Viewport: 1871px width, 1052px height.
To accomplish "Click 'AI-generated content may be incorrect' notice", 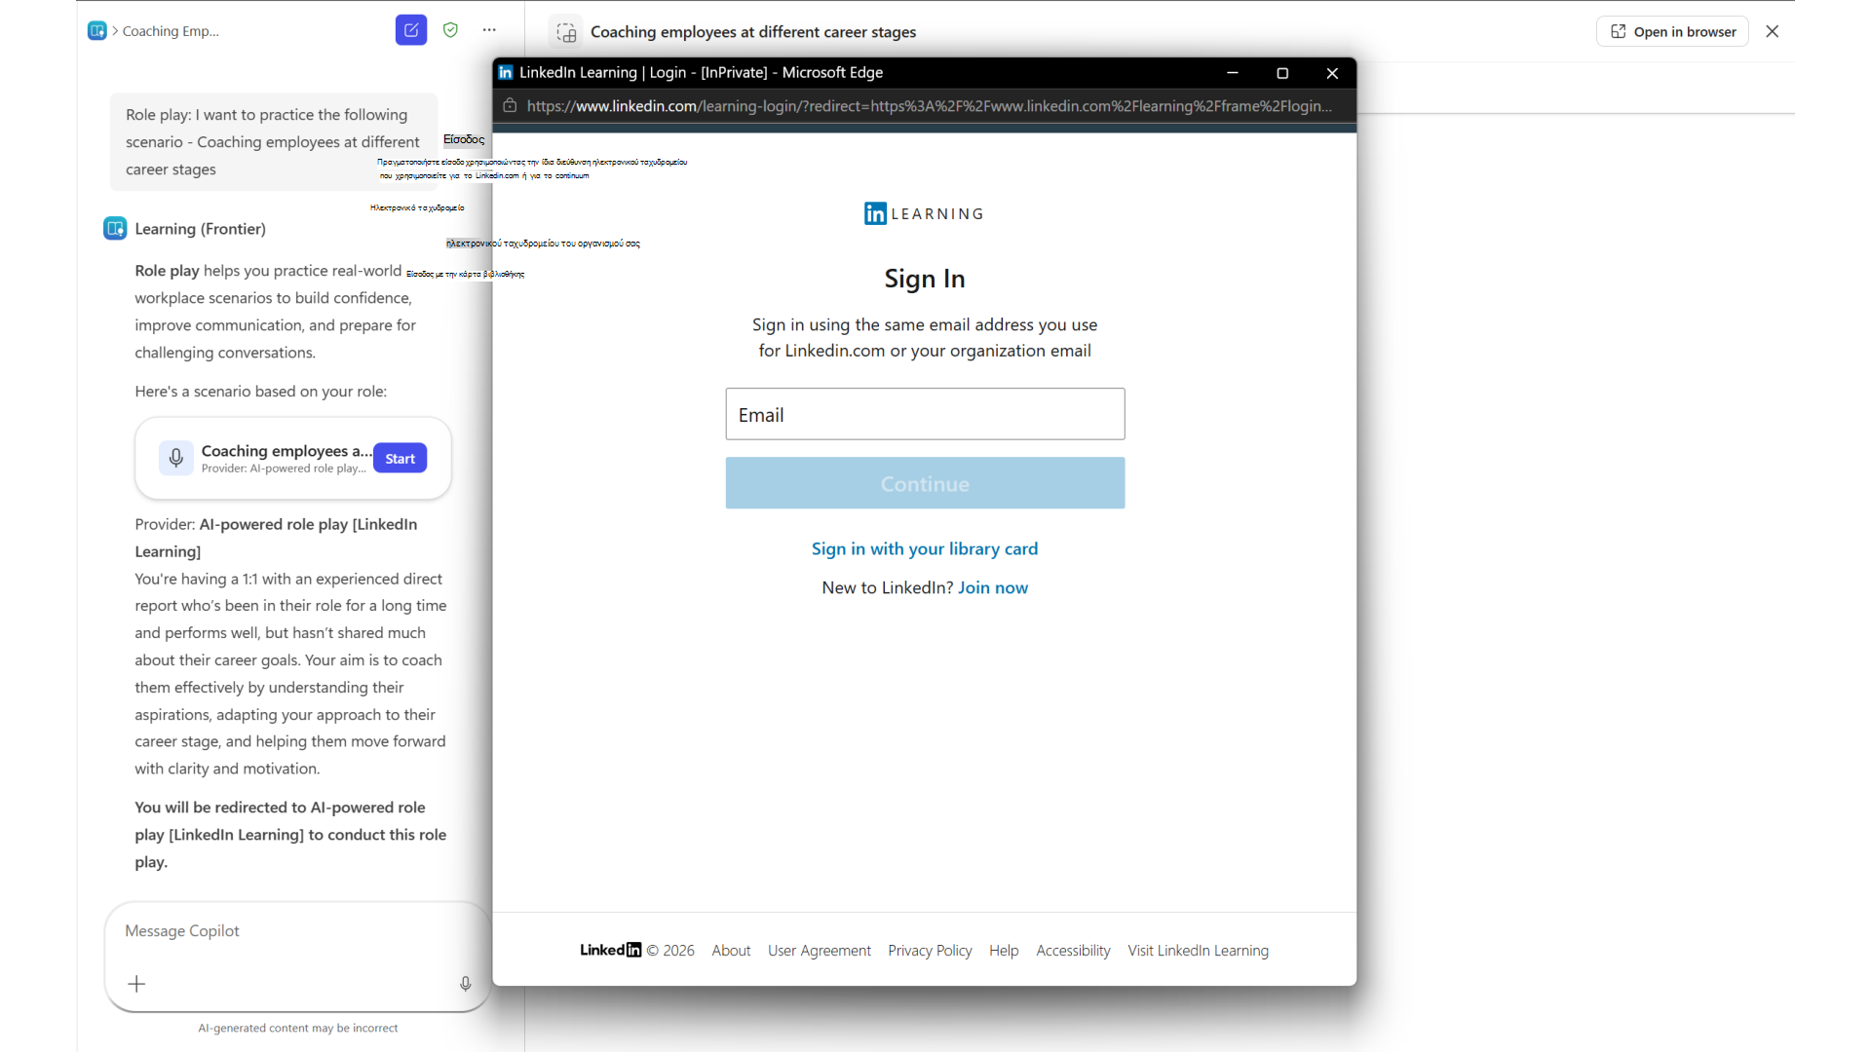I will pos(297,1028).
